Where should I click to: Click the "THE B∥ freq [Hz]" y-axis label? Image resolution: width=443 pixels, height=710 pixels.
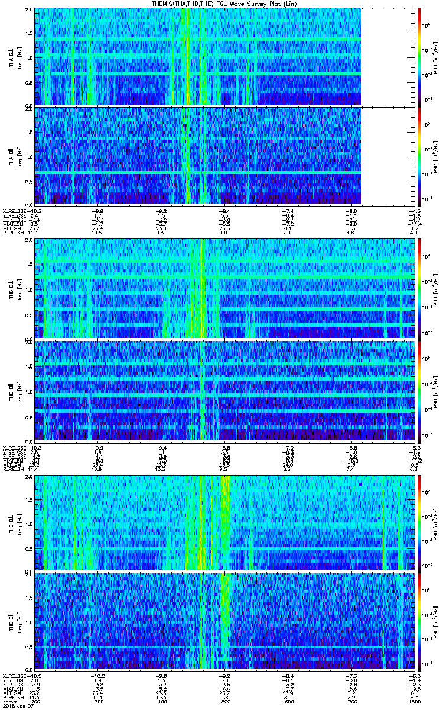(15, 621)
